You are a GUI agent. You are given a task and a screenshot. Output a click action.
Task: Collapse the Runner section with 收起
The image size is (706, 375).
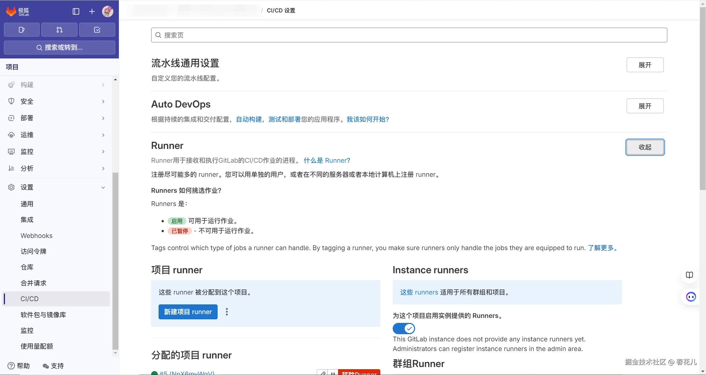point(645,147)
